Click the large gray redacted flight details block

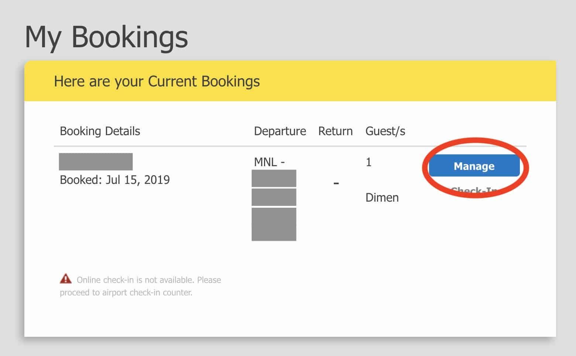[x=274, y=224]
